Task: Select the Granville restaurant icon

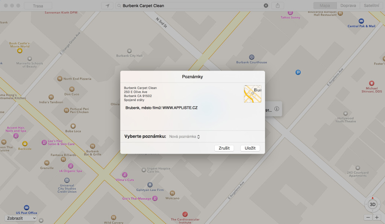Action: click(47, 163)
